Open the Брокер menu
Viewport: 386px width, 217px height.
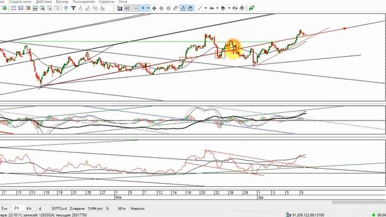[x=62, y=1]
